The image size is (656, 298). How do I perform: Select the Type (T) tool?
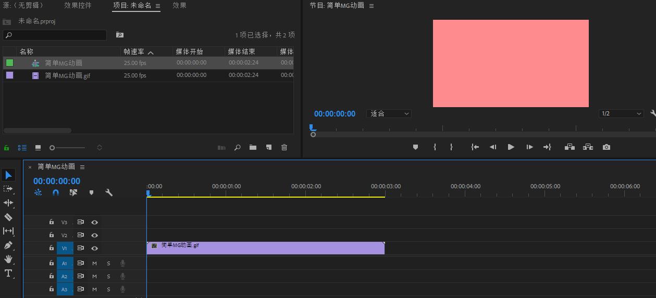[x=8, y=273]
